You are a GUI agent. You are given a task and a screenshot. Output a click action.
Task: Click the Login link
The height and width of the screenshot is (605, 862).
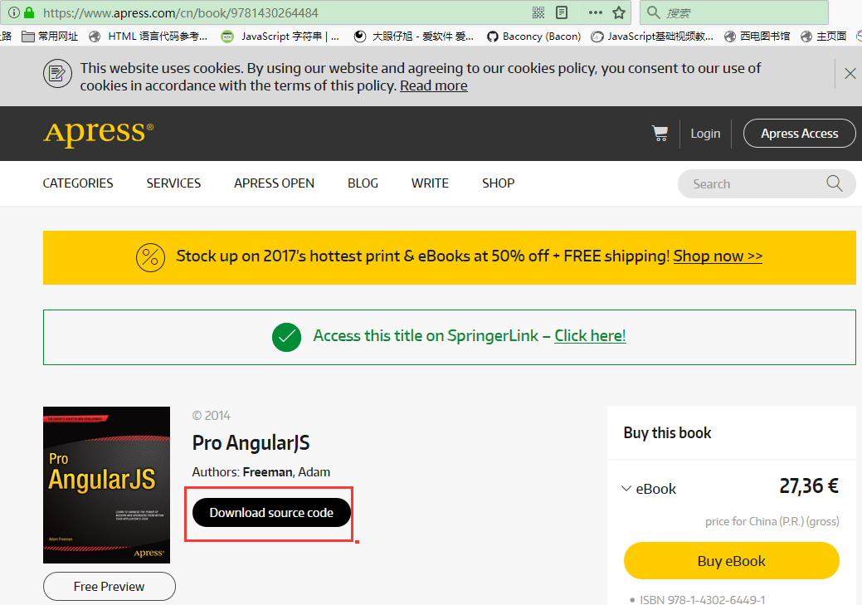pyautogui.click(x=705, y=134)
